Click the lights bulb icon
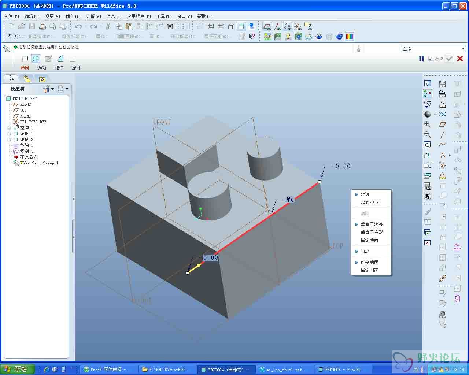Screen dimensions: 469x375 [x=288, y=36]
